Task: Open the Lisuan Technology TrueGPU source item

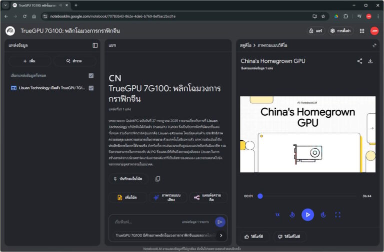Action: tap(48, 88)
